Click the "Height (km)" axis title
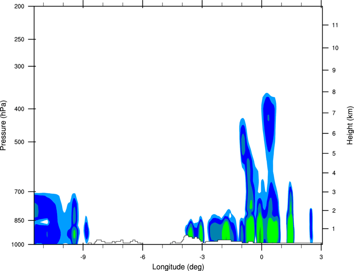 [x=350, y=125]
